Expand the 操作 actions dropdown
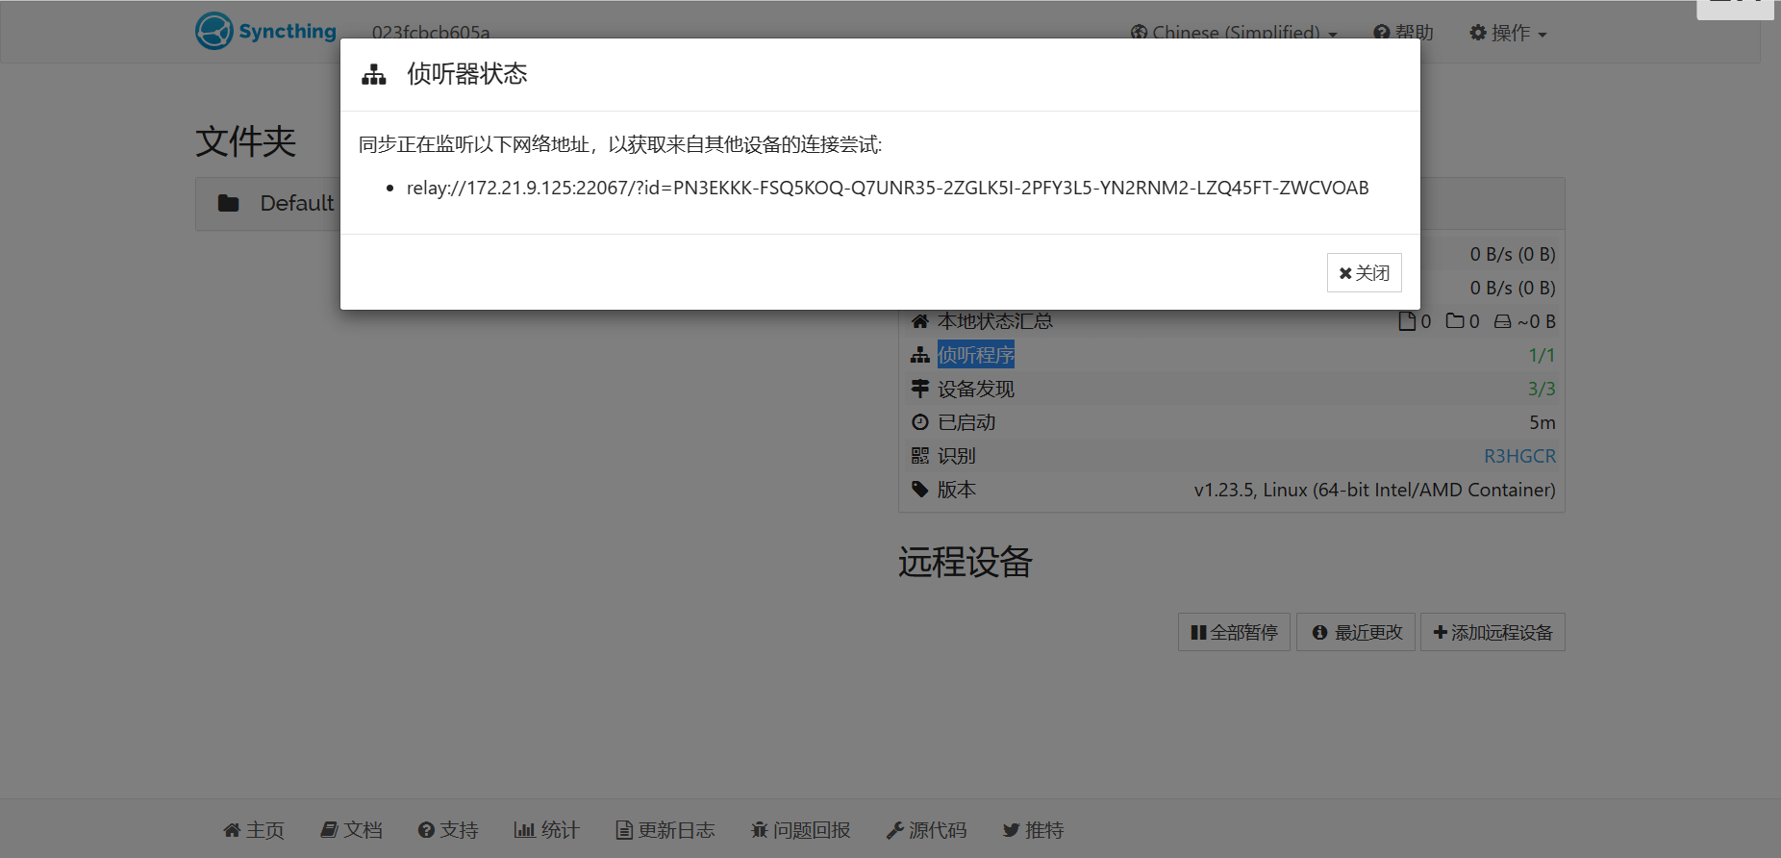 tap(1507, 33)
